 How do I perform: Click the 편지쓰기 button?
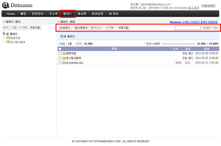96,28
